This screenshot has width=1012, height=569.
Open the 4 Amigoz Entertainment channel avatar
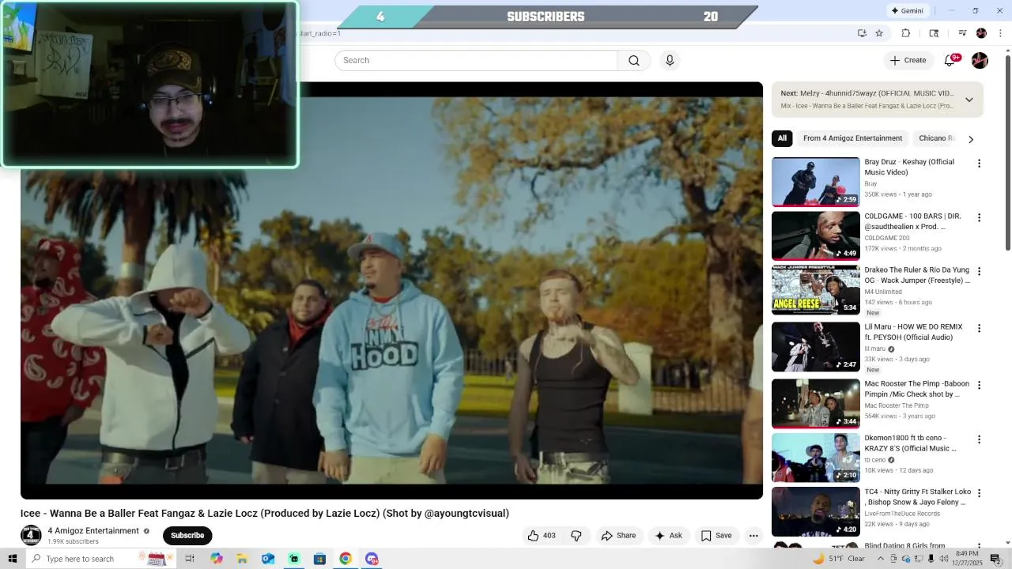(x=31, y=536)
